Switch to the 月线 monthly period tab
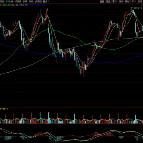143x143 pixels. point(2,2)
